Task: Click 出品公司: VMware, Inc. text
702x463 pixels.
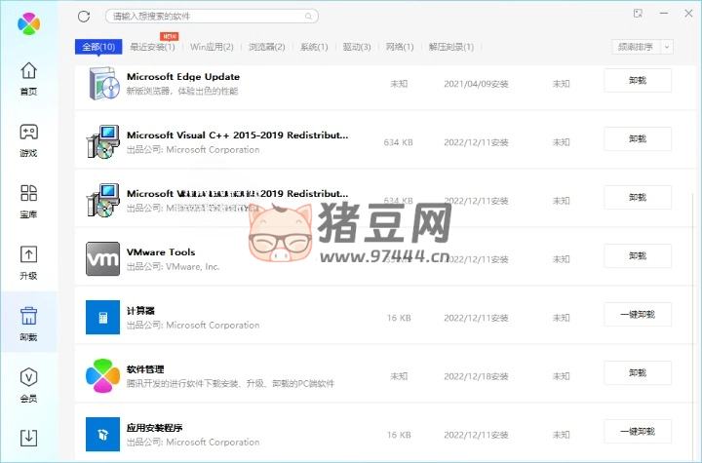Action: coord(174,266)
